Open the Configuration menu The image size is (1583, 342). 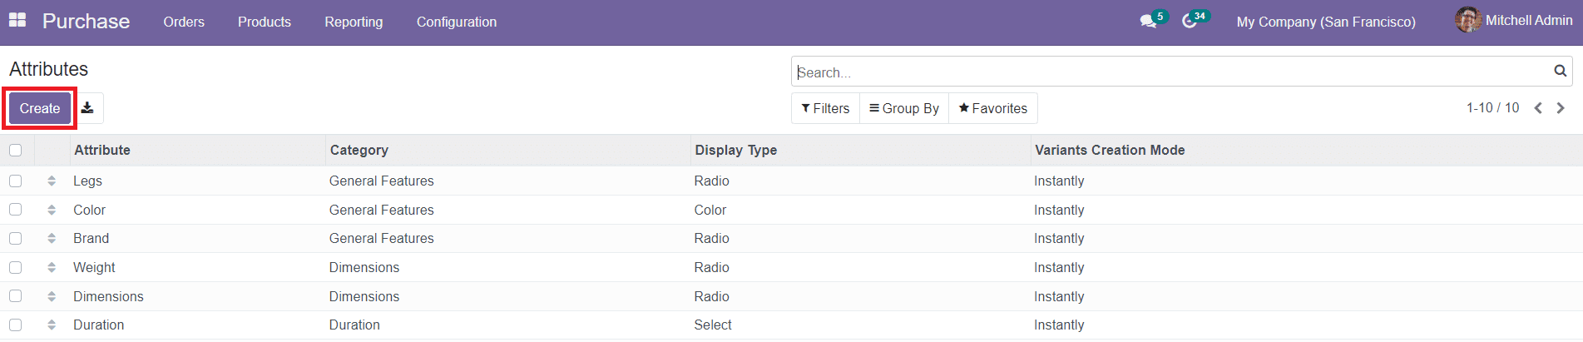click(x=456, y=22)
